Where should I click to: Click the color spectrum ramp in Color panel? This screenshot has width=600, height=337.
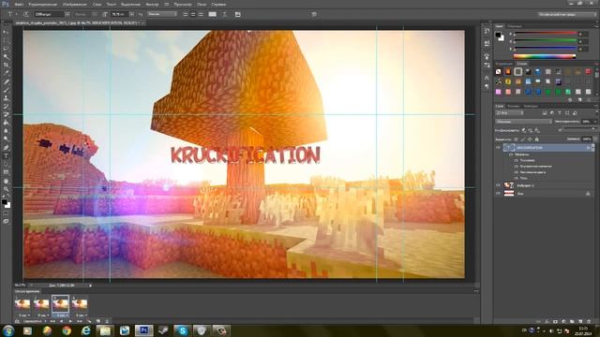[545, 56]
